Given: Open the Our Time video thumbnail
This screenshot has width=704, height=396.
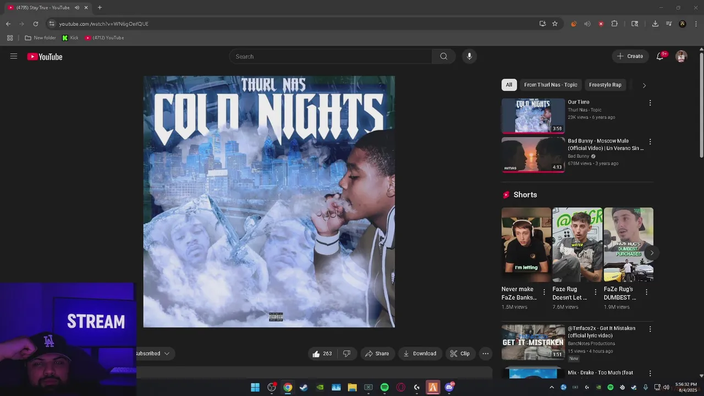Looking at the screenshot, I should (533, 116).
